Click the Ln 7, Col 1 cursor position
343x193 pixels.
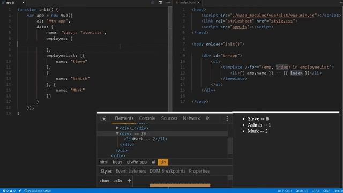[285, 191]
